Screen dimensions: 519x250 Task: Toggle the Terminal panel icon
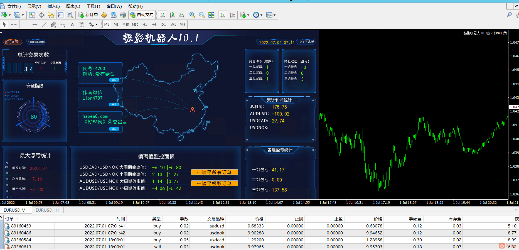point(60,15)
